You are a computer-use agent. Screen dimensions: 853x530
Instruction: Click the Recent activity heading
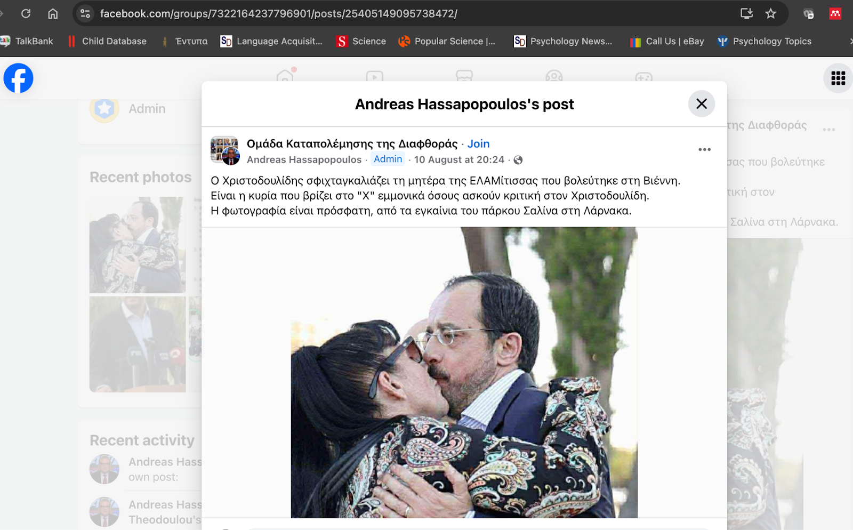point(142,440)
